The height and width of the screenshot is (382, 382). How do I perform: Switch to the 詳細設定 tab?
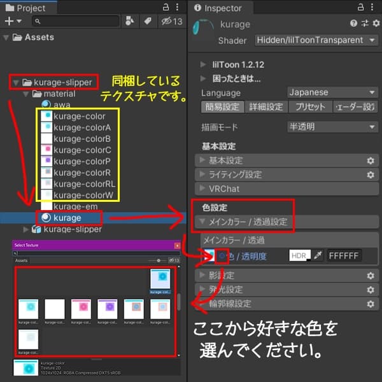pos(266,107)
